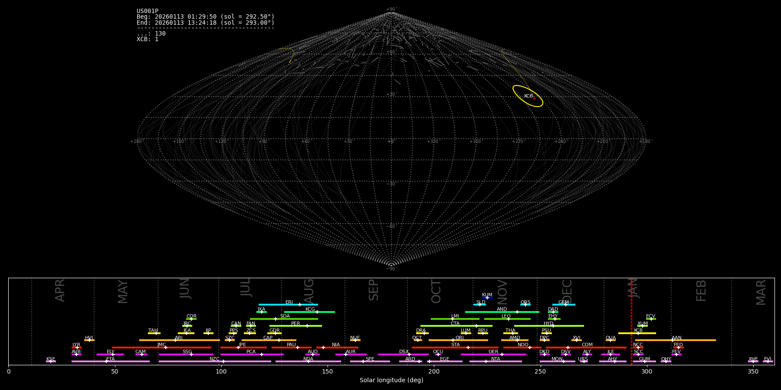Click the EVI shower label
Screen dimensions: 781x390
[x=768, y=359]
